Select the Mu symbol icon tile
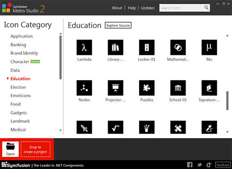This screenshot has width=232, height=169. (x=209, y=47)
